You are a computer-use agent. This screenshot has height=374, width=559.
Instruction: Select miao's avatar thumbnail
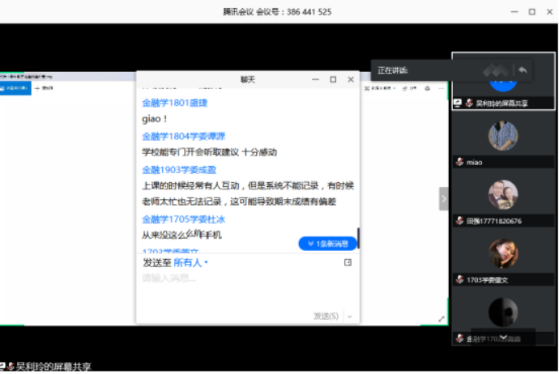pos(503,135)
